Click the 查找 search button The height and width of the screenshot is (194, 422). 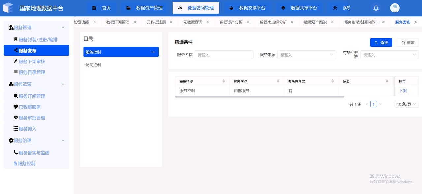381,43
